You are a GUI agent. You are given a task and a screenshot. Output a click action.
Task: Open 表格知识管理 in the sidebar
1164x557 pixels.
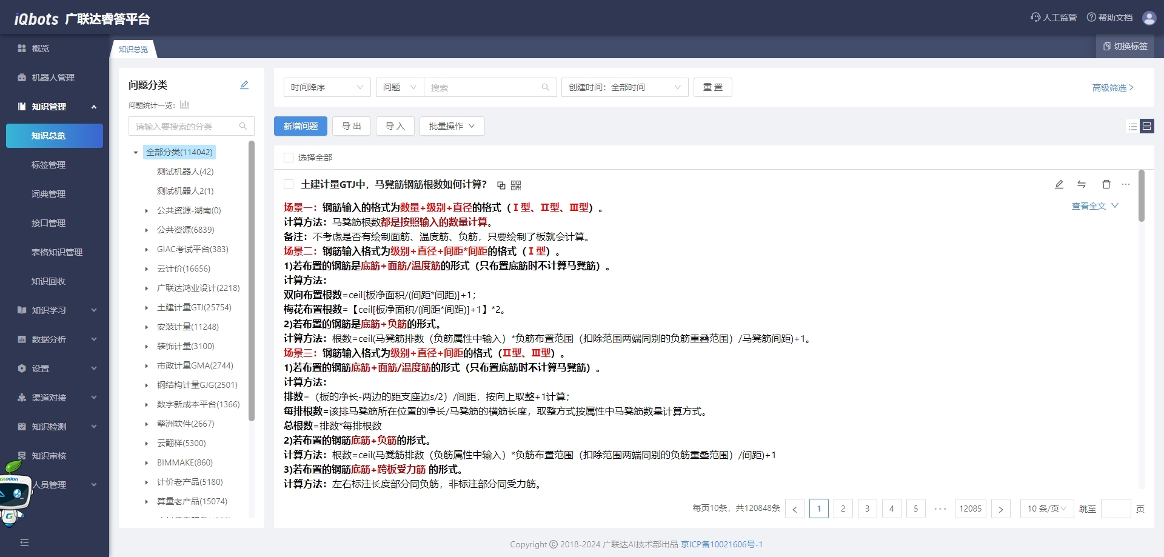tap(57, 252)
